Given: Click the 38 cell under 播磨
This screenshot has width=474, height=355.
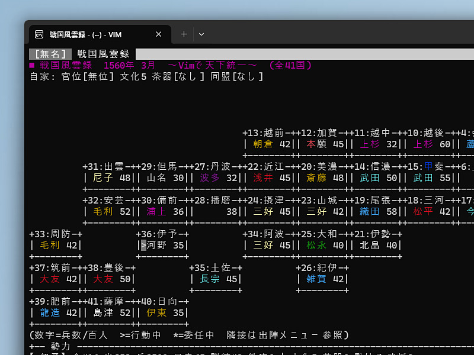Looking at the screenshot, I should click(x=232, y=212).
